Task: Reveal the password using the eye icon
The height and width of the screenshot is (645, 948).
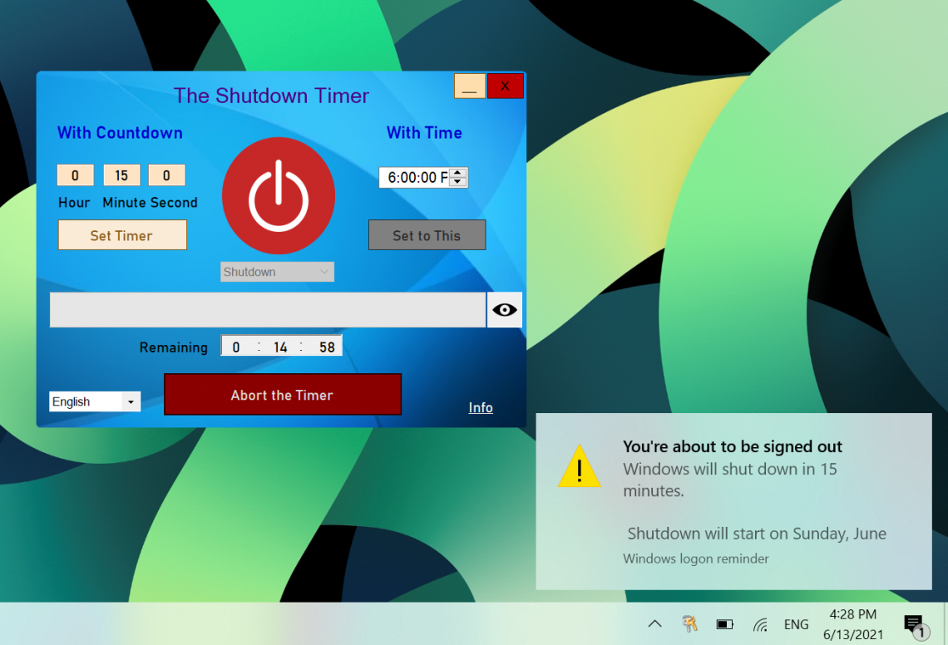Action: click(504, 309)
